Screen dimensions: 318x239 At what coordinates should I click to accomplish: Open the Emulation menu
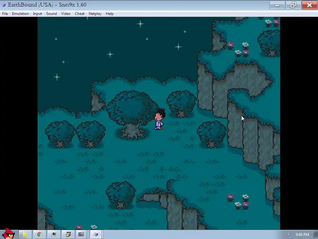[x=20, y=14]
